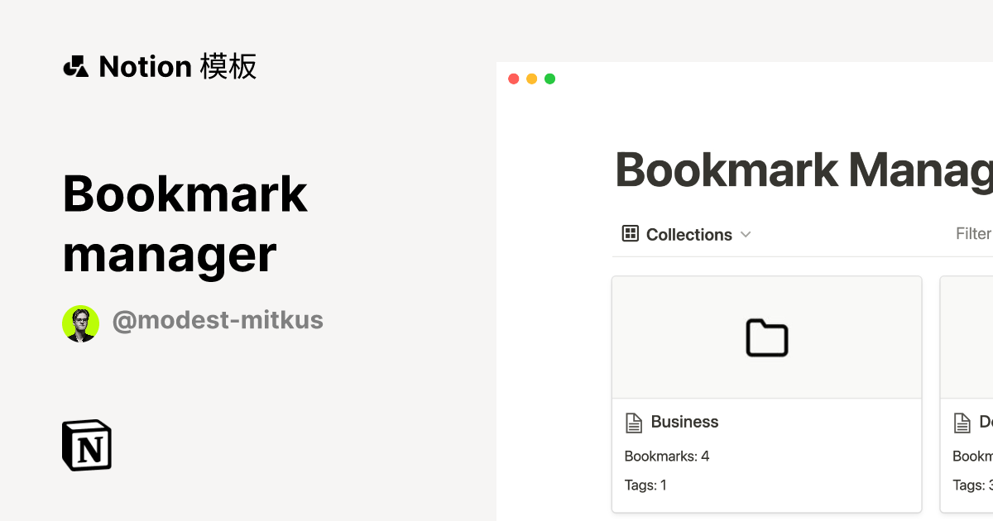This screenshot has height=521, width=993.
Task: Select the Notion N app icon below the avatar
Action: tap(86, 444)
